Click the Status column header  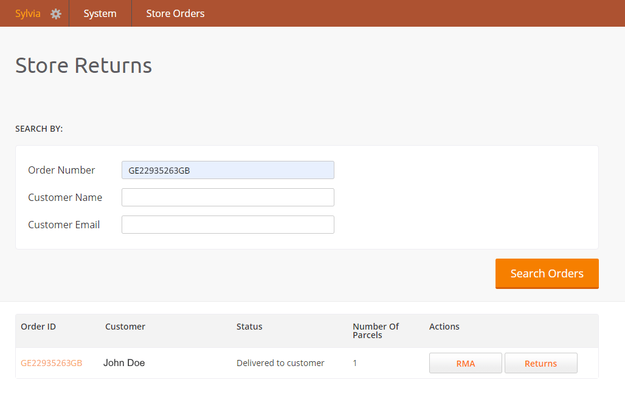tap(249, 327)
